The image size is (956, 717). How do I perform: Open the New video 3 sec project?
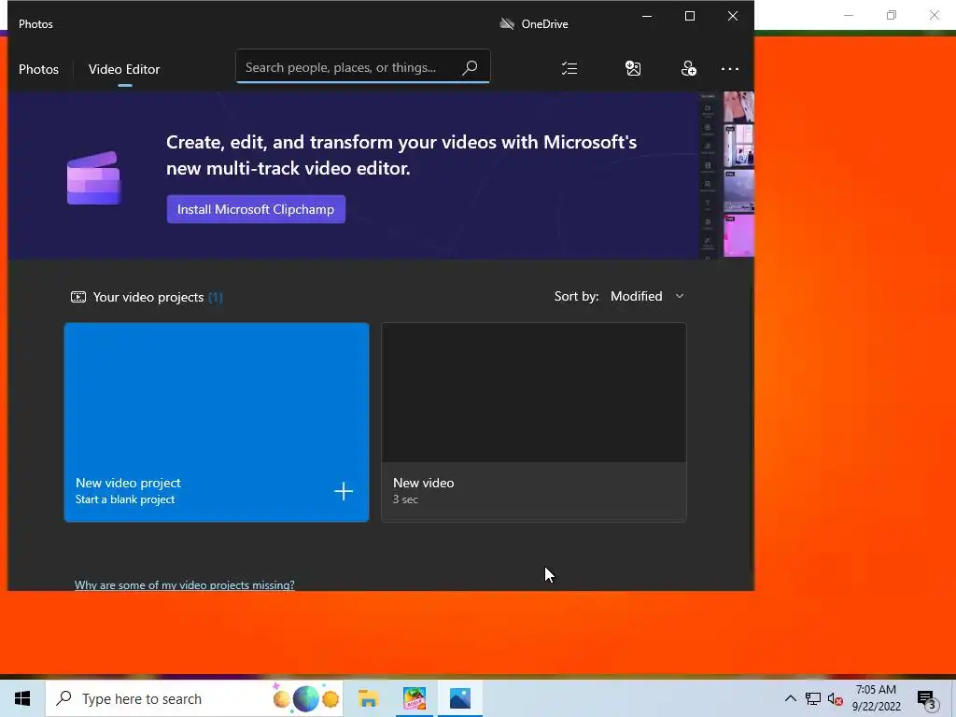point(534,422)
